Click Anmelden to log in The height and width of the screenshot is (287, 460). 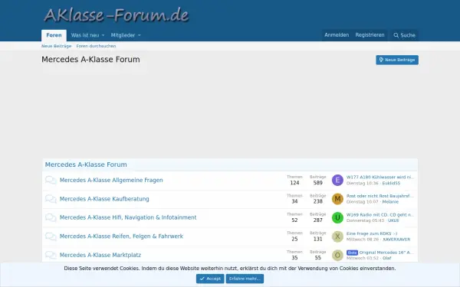337,35
